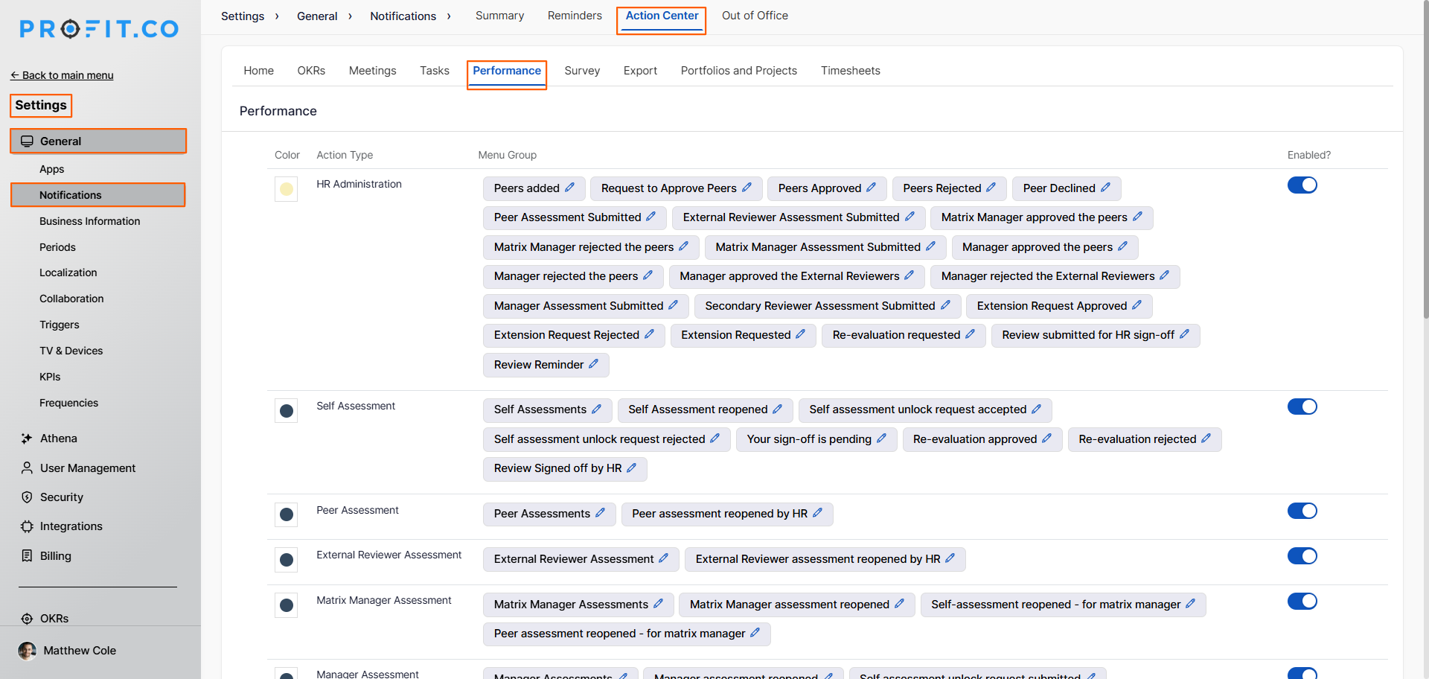Click the Security shield icon
Viewport: 1429px width, 679px height.
[27, 497]
